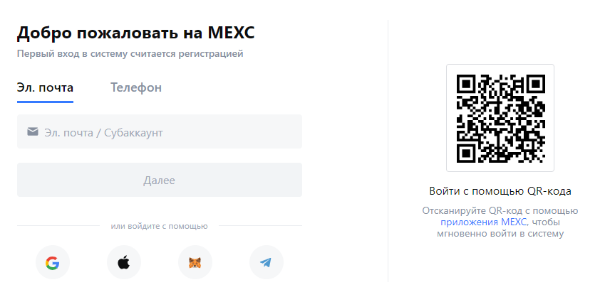The image size is (610, 302).
Task: Connect via the MetaMask fox icon
Action: (x=195, y=263)
